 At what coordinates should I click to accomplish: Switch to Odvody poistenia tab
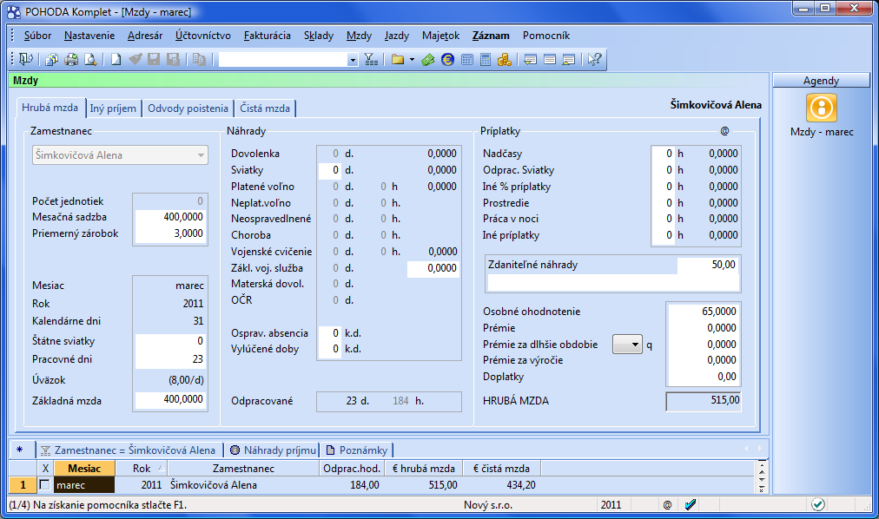coord(188,108)
